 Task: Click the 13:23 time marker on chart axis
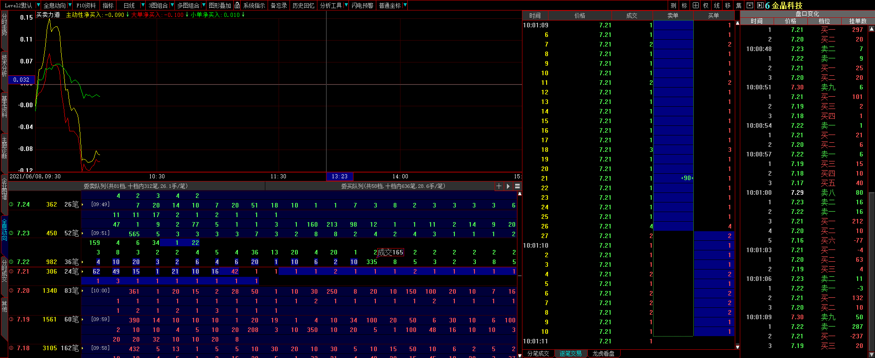tap(339, 176)
